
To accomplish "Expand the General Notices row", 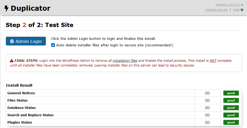I will tap(21, 93).
